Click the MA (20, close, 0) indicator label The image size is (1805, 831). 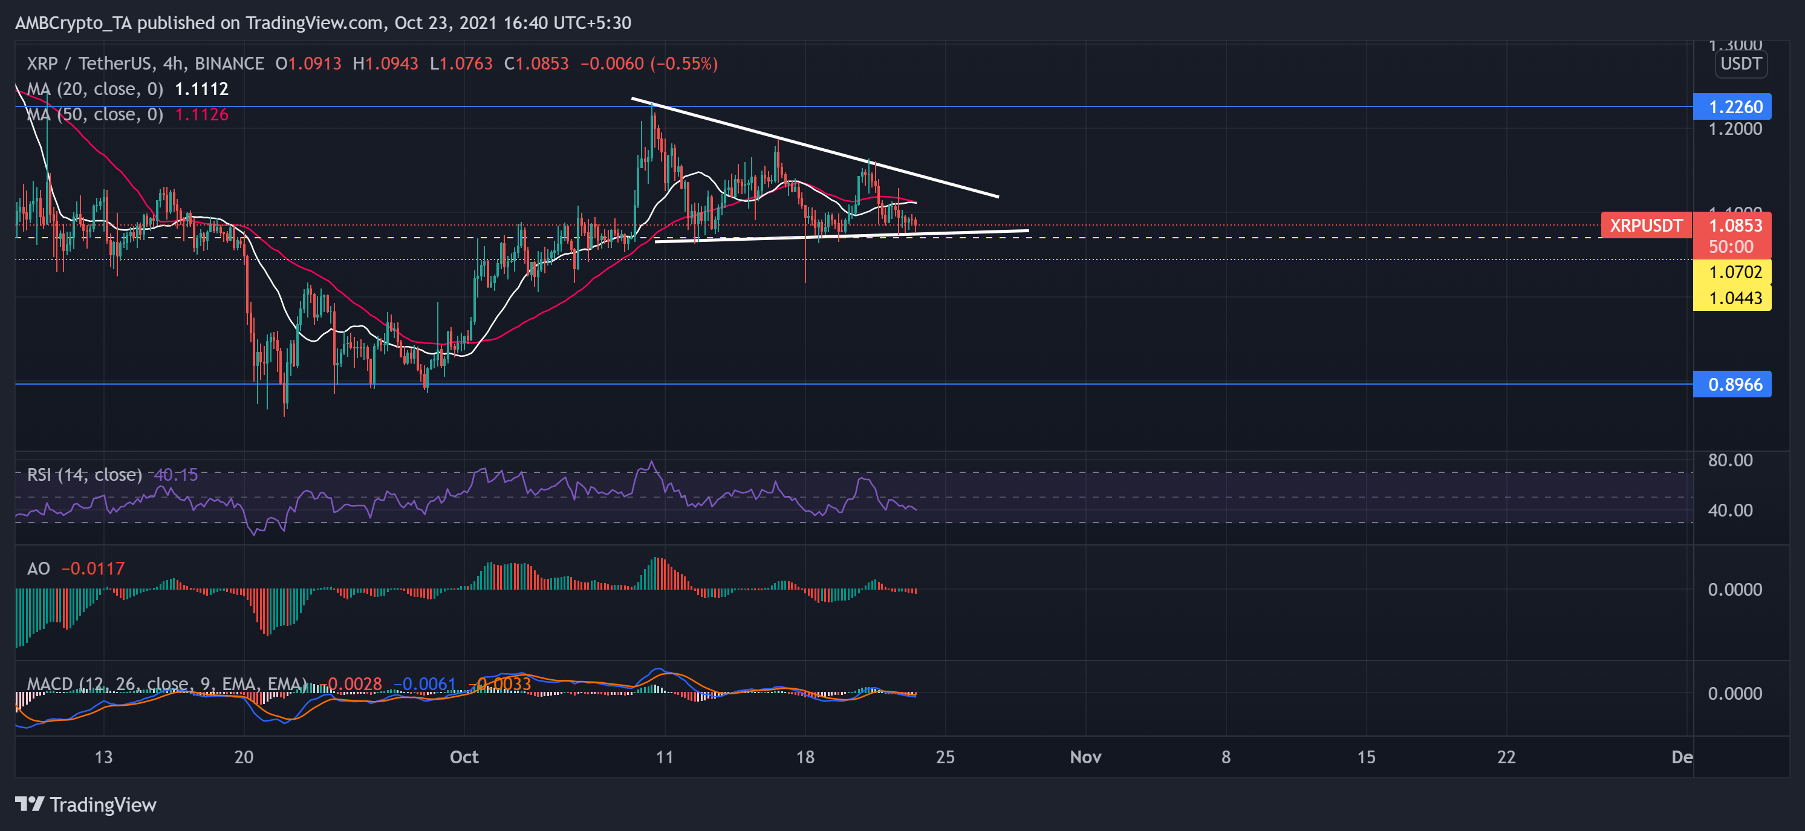[94, 89]
